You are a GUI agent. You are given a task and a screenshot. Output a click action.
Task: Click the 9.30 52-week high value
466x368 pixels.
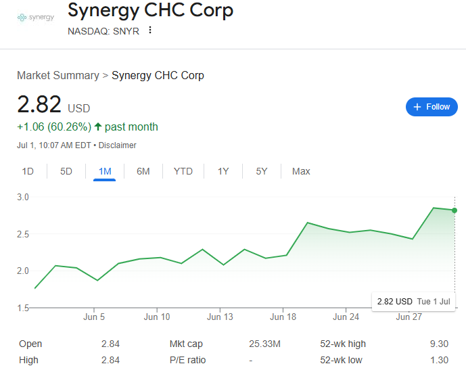tap(439, 344)
